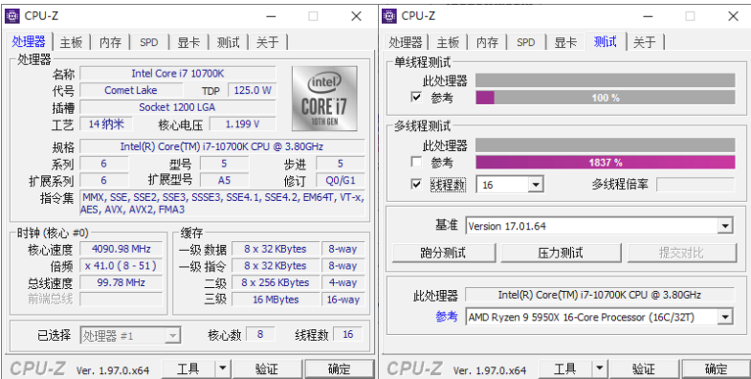This screenshot has width=751, height=379.
Task: Open the 显卡 tab in right window
Action: point(565,42)
